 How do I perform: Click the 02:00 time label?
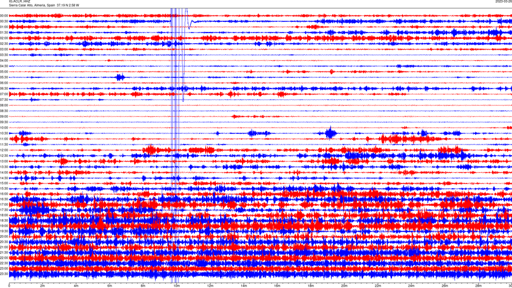tap(4, 38)
